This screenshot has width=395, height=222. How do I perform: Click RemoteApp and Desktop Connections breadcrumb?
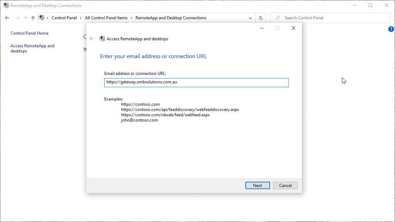(x=171, y=18)
